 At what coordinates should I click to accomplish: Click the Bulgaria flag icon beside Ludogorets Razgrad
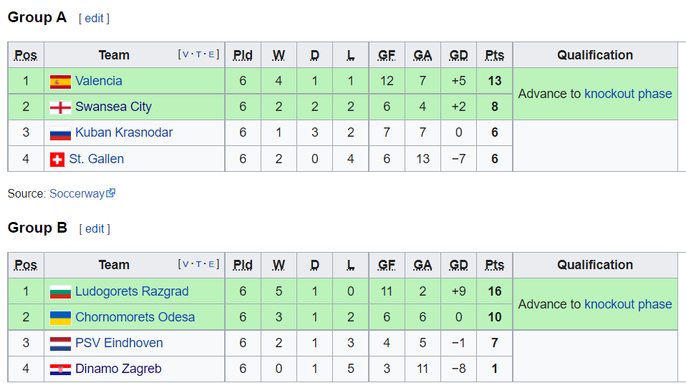(60, 292)
